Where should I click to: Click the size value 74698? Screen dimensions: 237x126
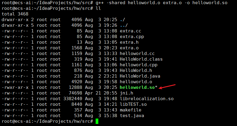[75, 93]
